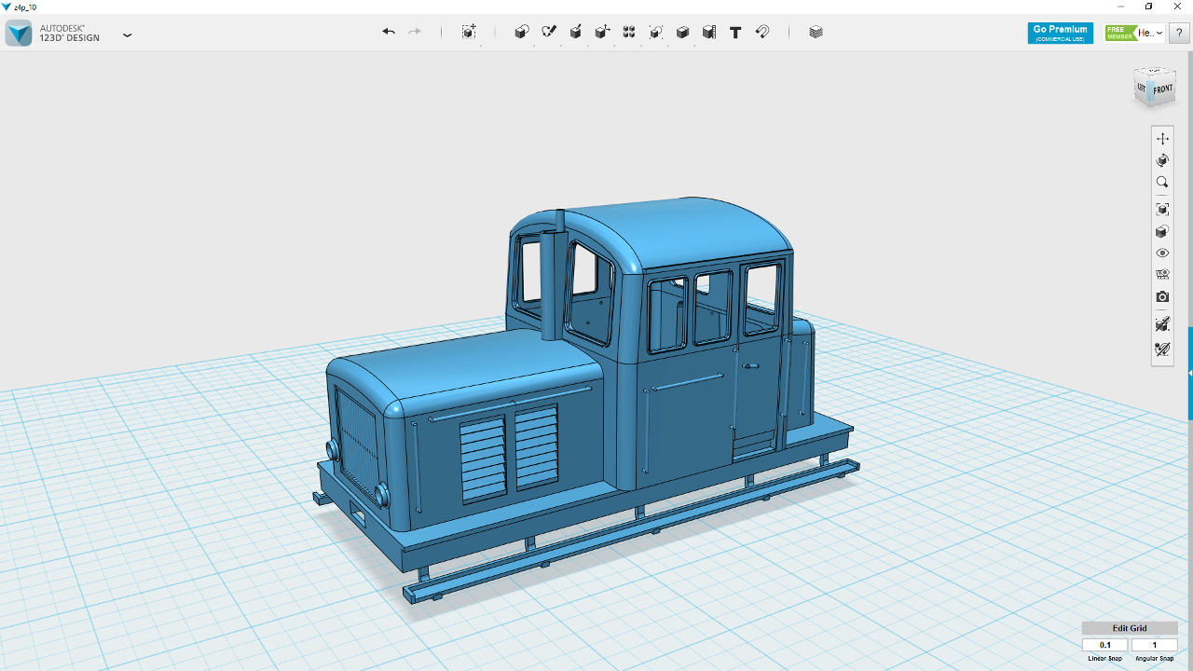The image size is (1193, 671).
Task: Click the Go Premium button
Action: click(1061, 33)
